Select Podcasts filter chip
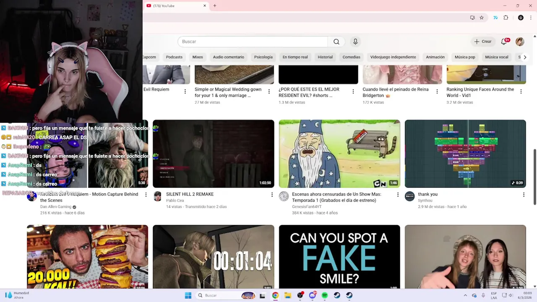537x302 pixels. click(x=174, y=57)
